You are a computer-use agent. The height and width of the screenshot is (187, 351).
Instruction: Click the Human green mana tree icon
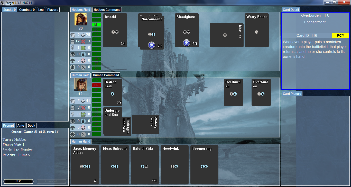[x=73, y=127]
